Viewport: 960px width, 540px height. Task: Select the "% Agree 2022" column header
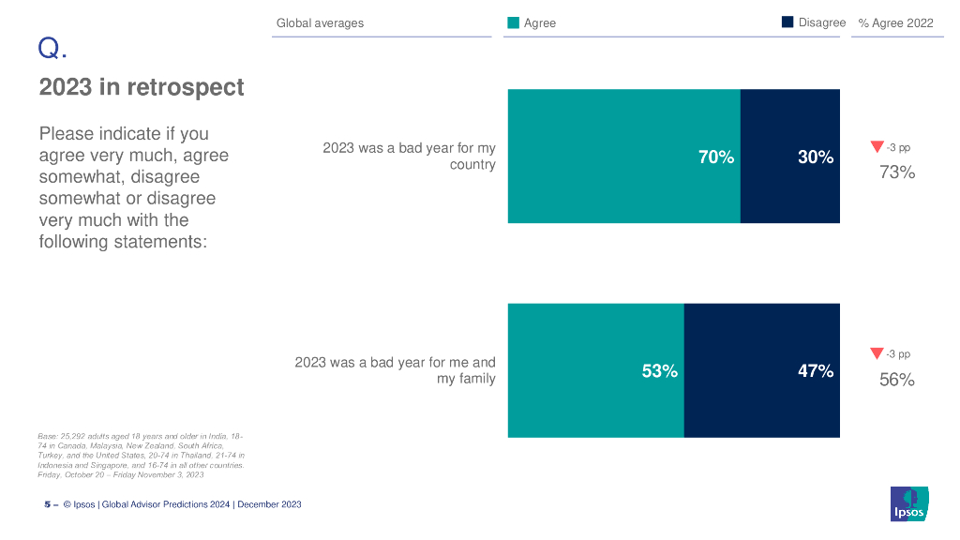point(895,22)
